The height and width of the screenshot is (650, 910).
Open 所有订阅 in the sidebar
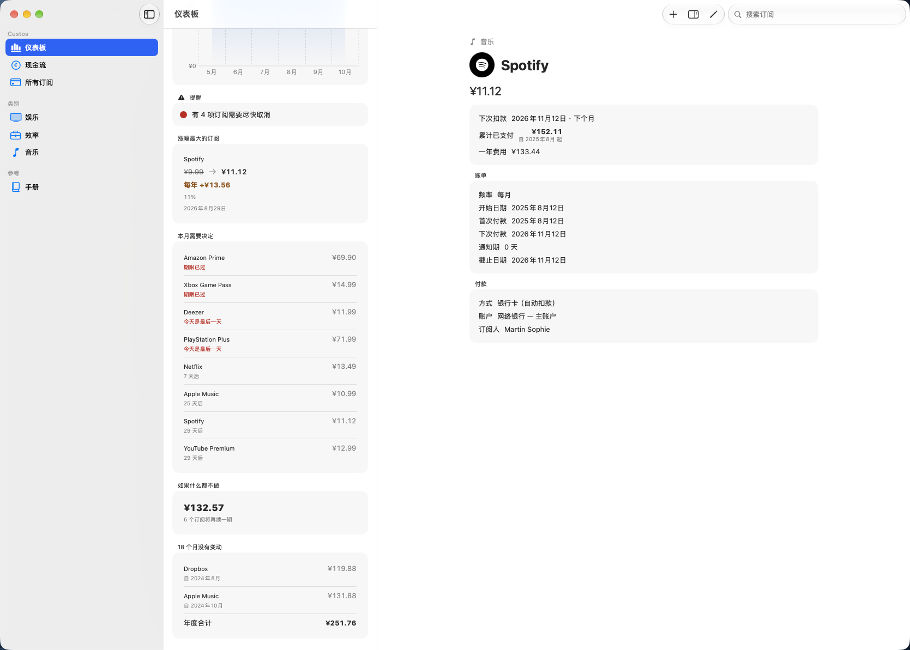tap(82, 82)
